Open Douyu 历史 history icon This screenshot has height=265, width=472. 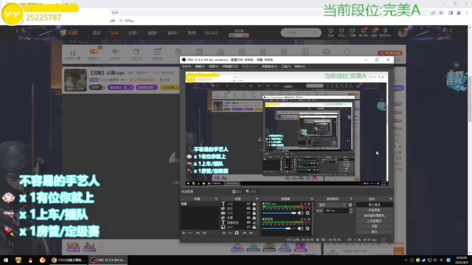tap(330, 32)
